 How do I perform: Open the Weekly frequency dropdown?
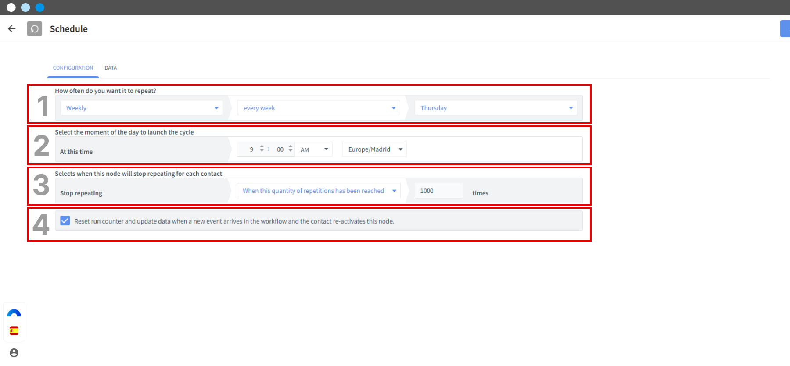pos(141,108)
